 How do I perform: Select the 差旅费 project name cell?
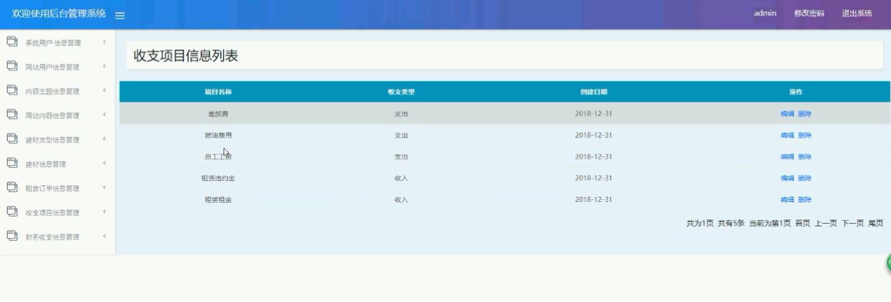(218, 114)
